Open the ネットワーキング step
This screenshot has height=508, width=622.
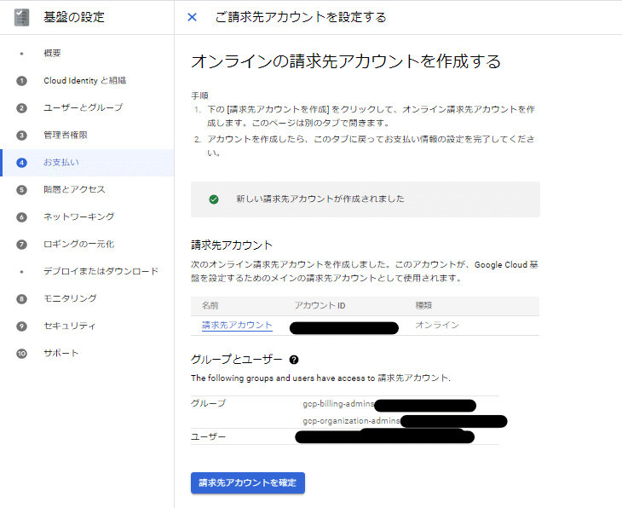click(x=79, y=216)
